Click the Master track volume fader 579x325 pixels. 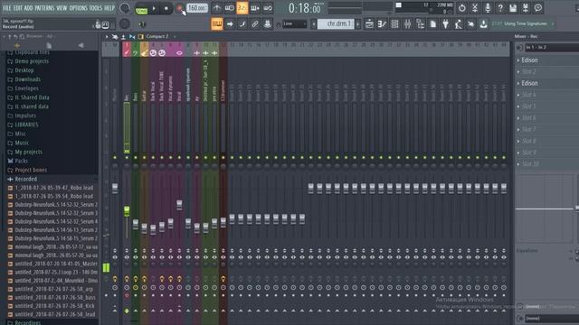coord(115,189)
